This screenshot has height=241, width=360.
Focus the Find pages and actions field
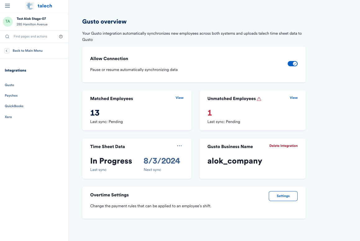[x=34, y=37]
